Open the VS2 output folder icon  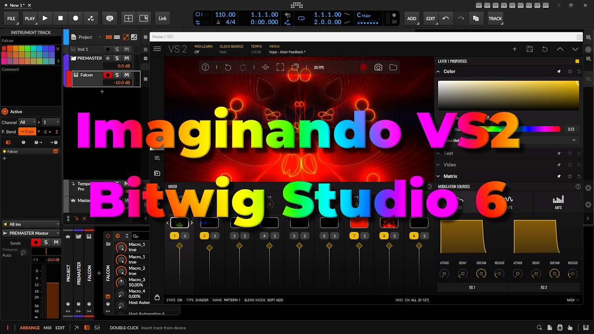coord(393,67)
